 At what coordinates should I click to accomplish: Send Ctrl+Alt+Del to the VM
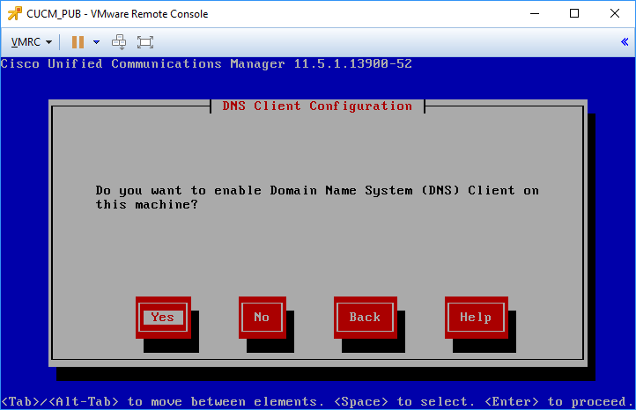click(x=119, y=42)
